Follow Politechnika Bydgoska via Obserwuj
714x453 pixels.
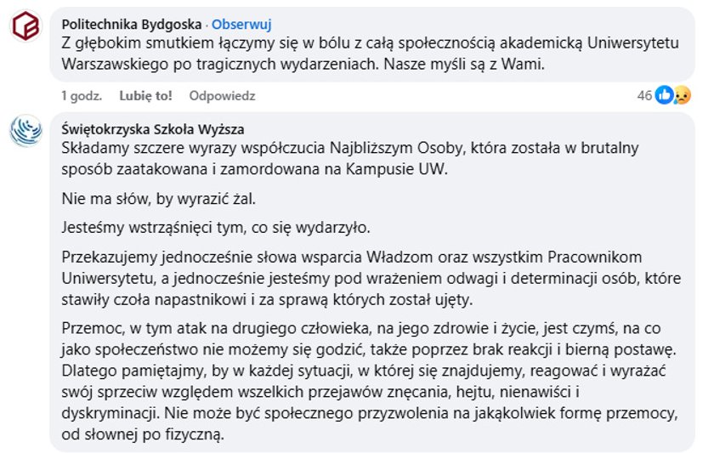pos(241,24)
